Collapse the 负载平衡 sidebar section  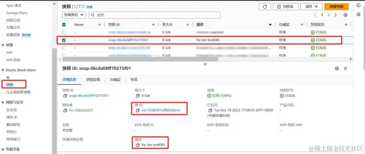(3, 149)
